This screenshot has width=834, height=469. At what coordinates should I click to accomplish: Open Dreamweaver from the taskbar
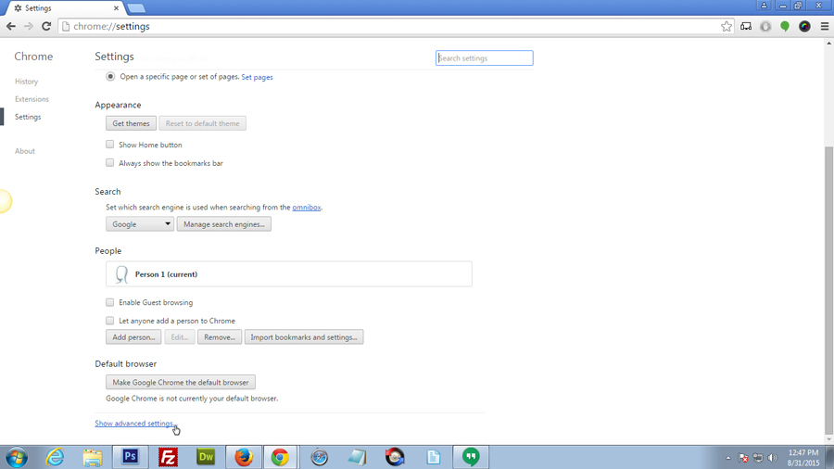(x=206, y=457)
